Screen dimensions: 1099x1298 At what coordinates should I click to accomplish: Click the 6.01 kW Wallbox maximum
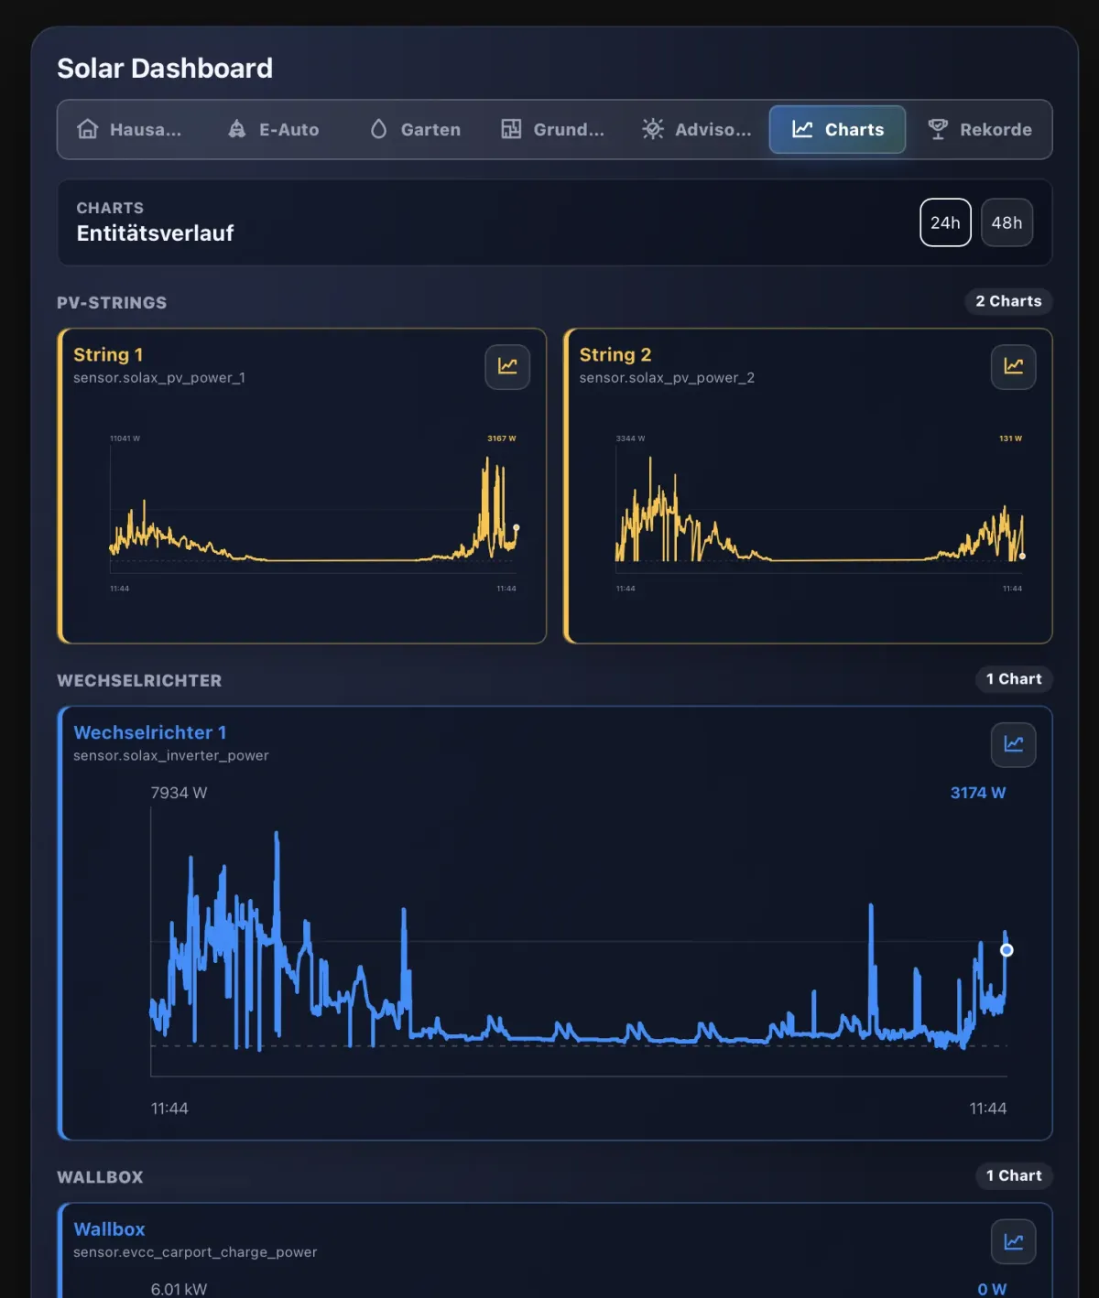point(179,1289)
